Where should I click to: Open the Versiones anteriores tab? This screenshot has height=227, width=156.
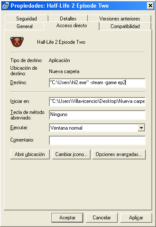pos(119,18)
